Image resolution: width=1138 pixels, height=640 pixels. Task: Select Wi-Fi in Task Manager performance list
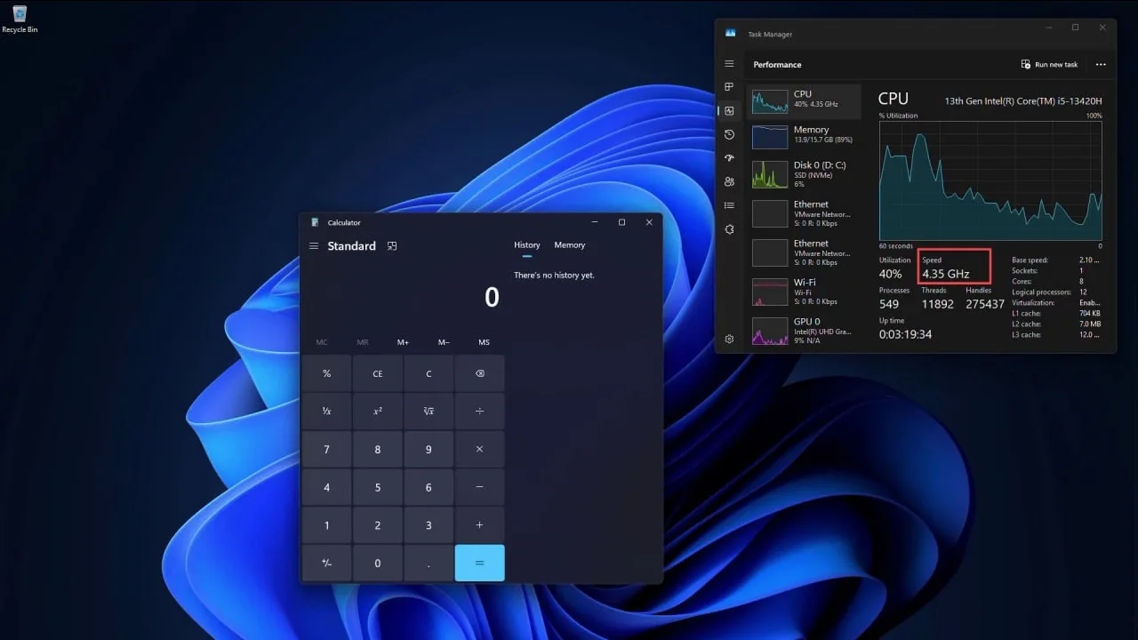(805, 292)
